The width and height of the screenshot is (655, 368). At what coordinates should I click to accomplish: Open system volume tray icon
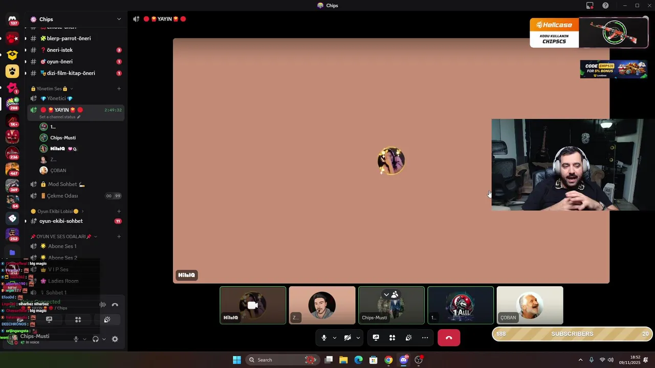coord(610,360)
